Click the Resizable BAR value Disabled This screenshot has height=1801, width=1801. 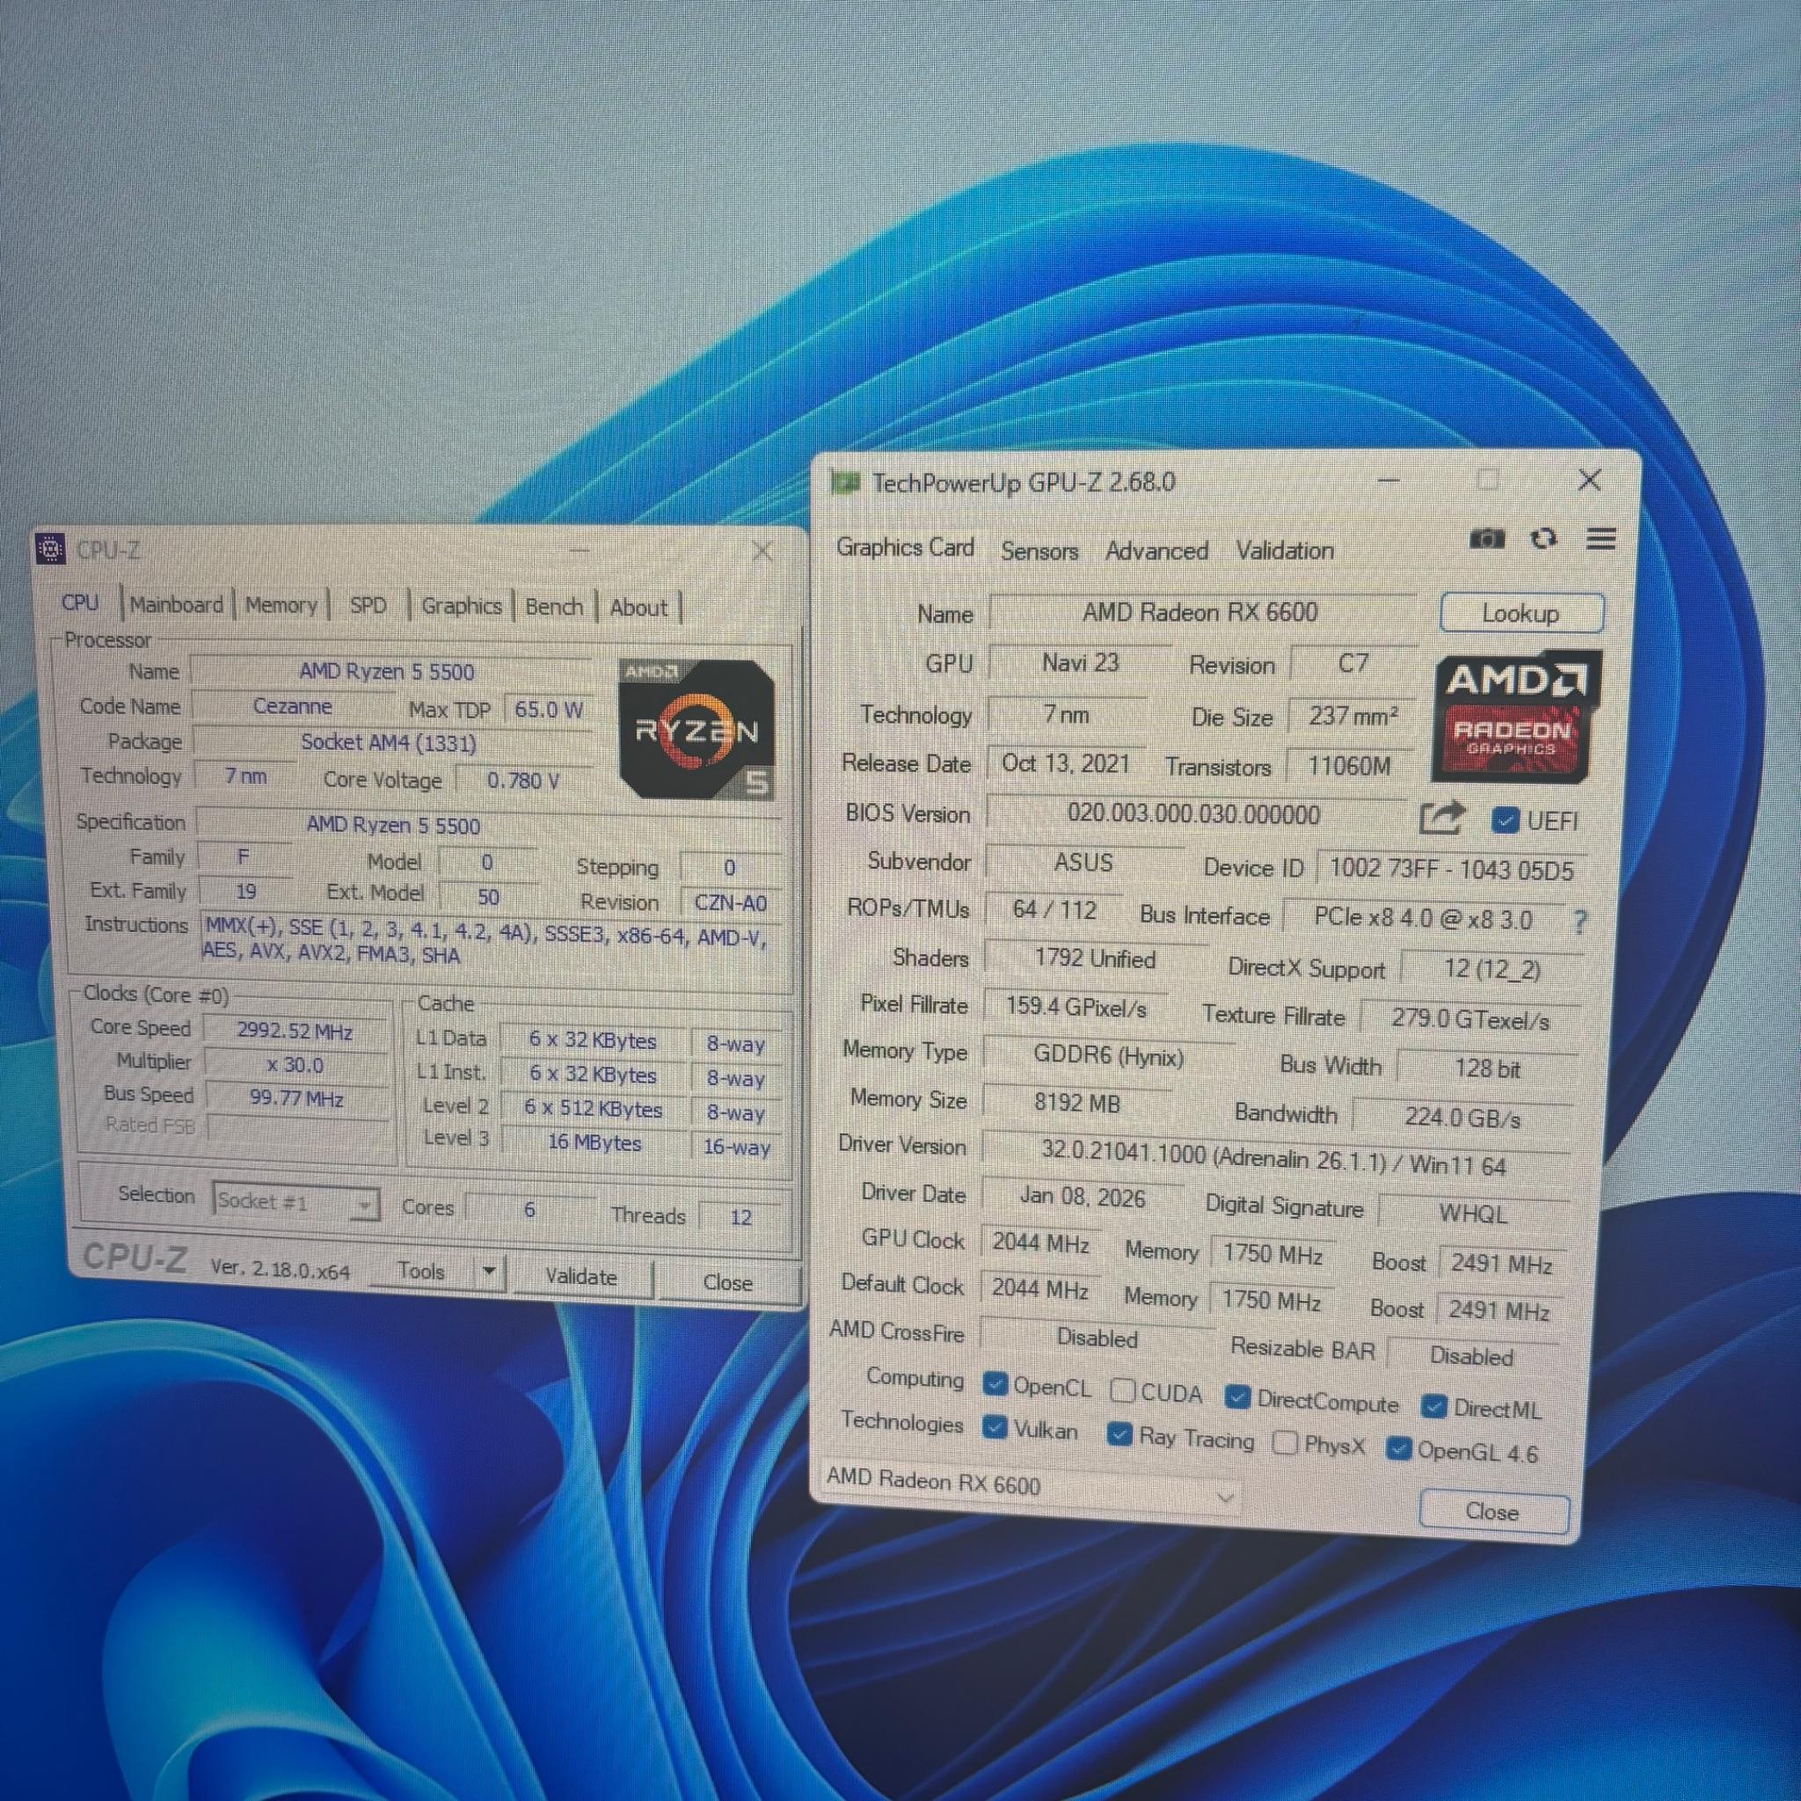click(1472, 1356)
